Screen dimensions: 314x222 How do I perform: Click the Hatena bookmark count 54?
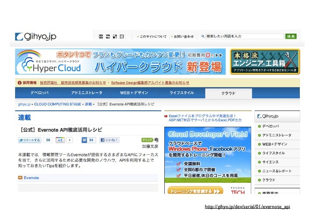click(x=91, y=140)
